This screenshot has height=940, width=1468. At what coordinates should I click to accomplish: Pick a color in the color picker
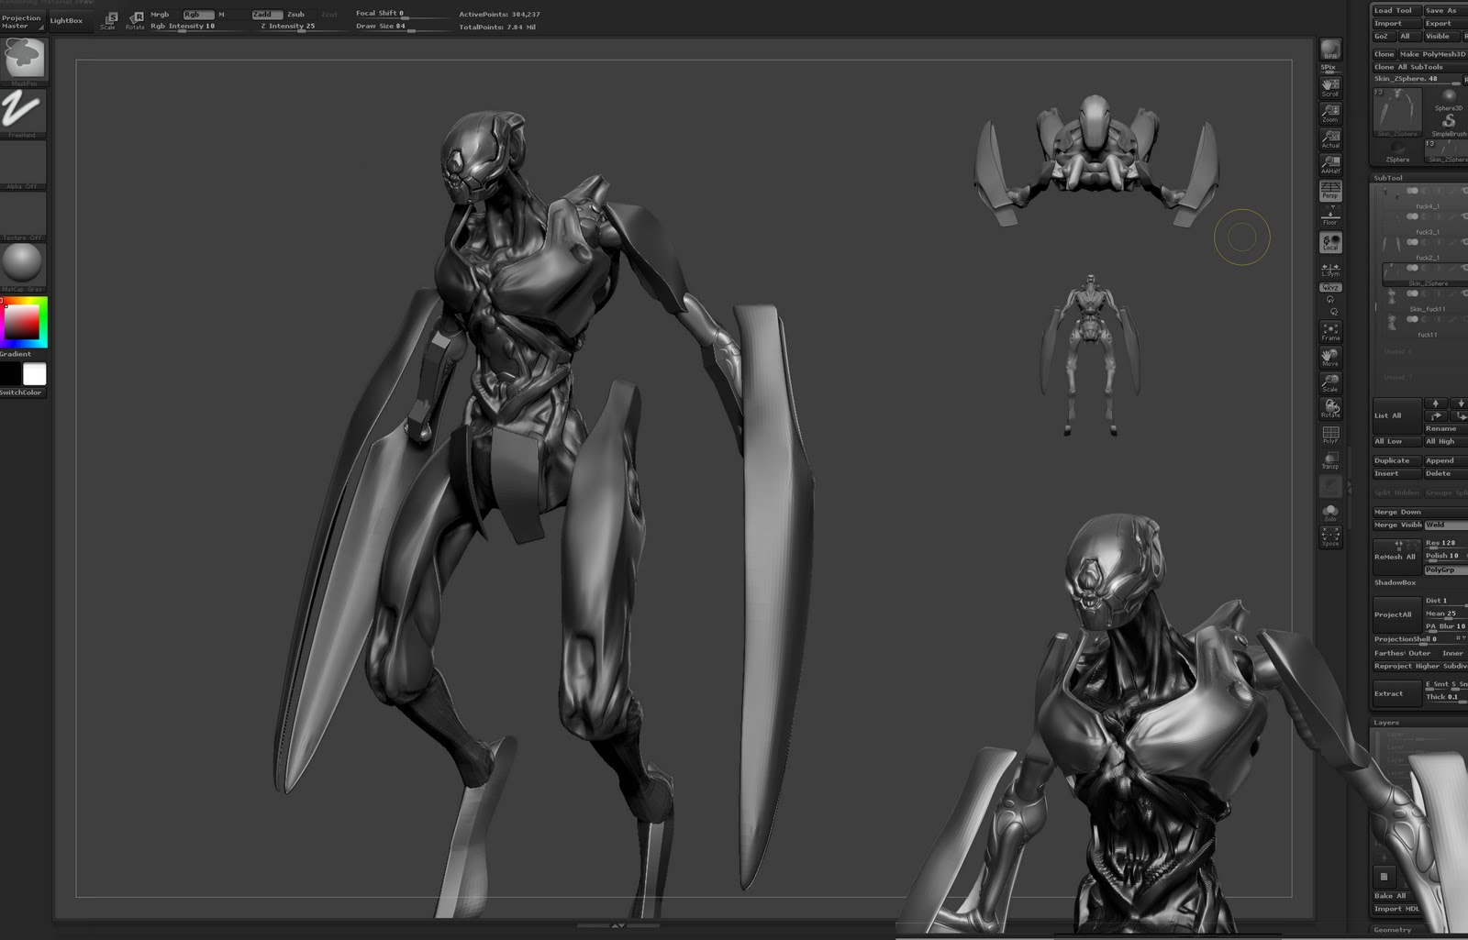(23, 322)
